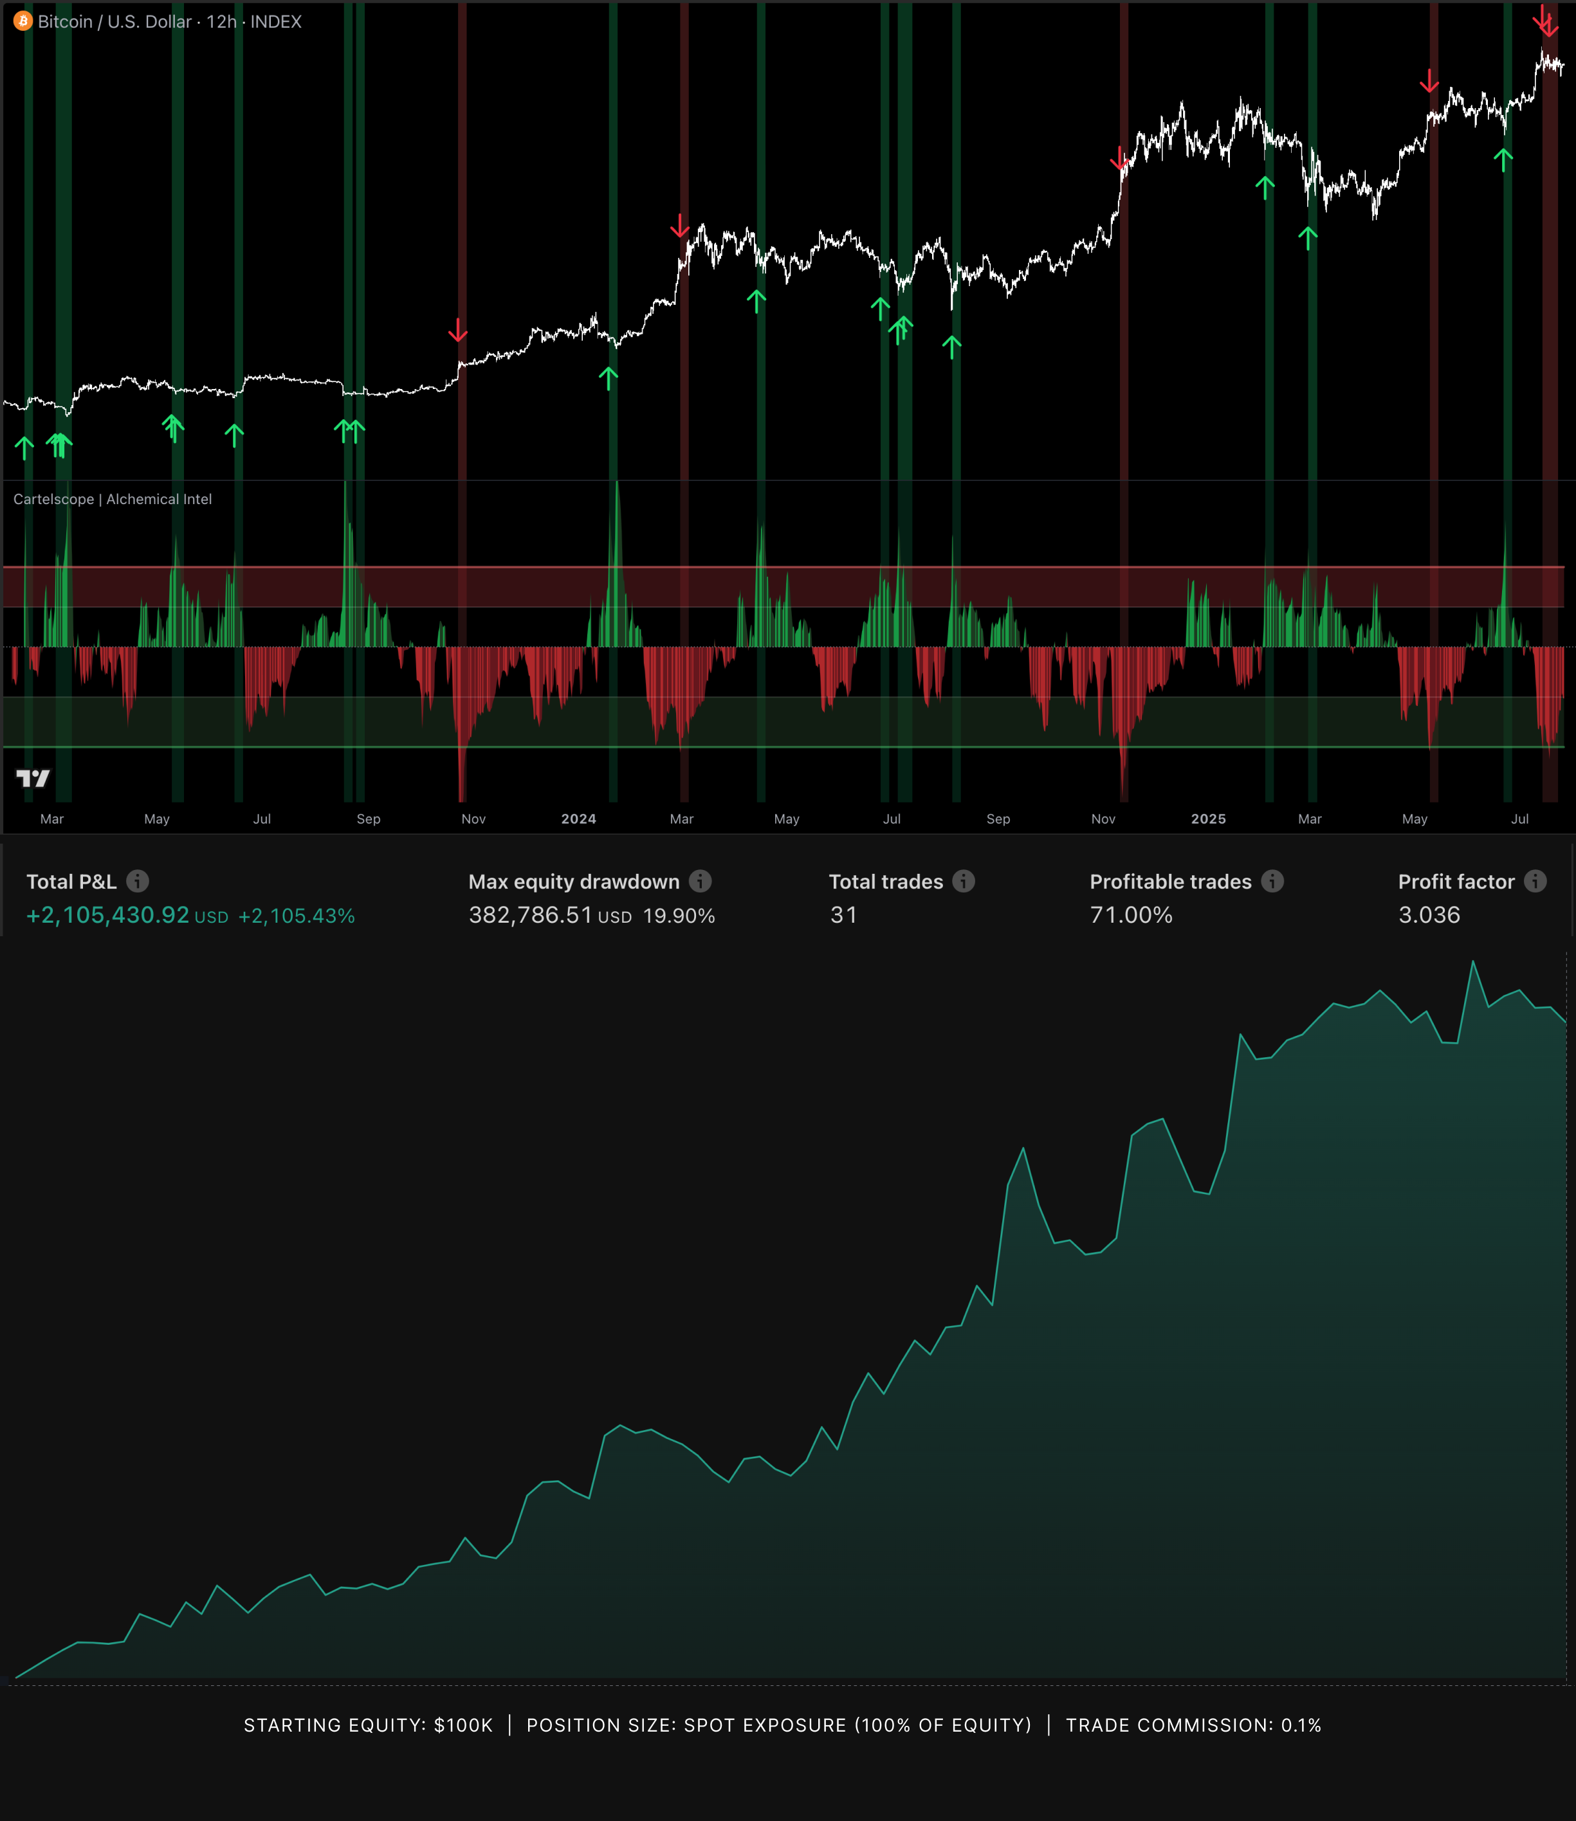Click the 2024 label on time axis
Screen dimensions: 1576x1821
(579, 819)
